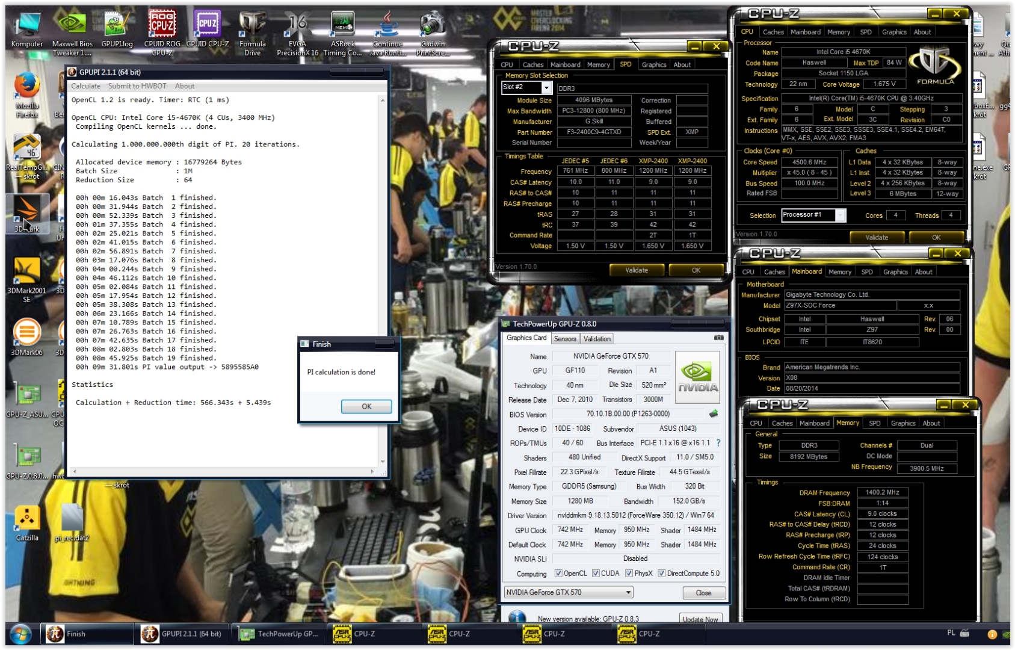Toggle the DirectCompute 5.0 checkbox
This screenshot has width=1015, height=650.
click(661, 574)
